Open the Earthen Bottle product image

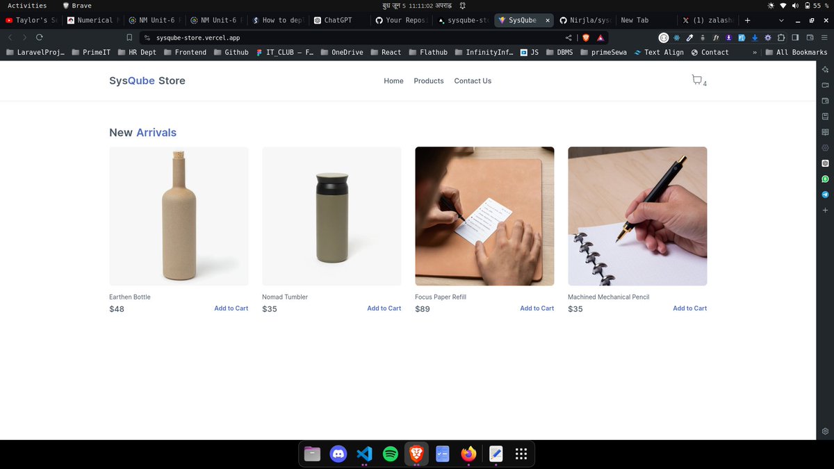click(179, 216)
